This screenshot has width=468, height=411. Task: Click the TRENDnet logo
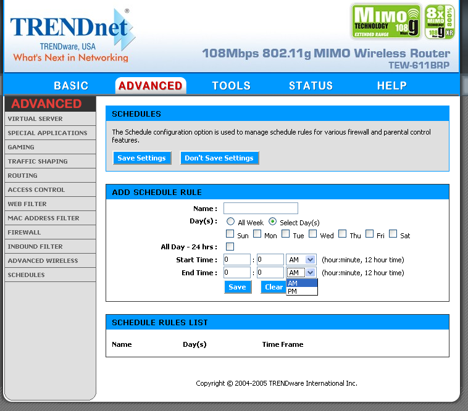click(72, 35)
